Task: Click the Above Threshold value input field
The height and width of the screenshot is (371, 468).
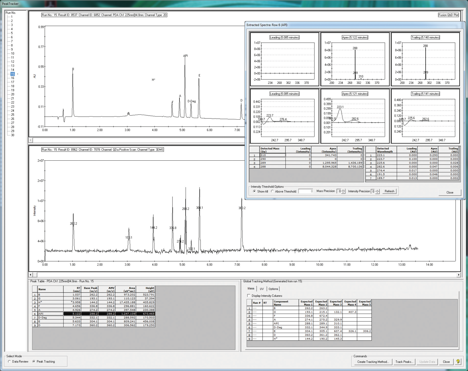Action: (306, 191)
